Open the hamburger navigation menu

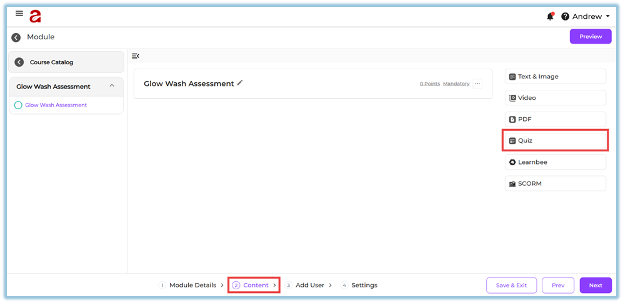[19, 13]
